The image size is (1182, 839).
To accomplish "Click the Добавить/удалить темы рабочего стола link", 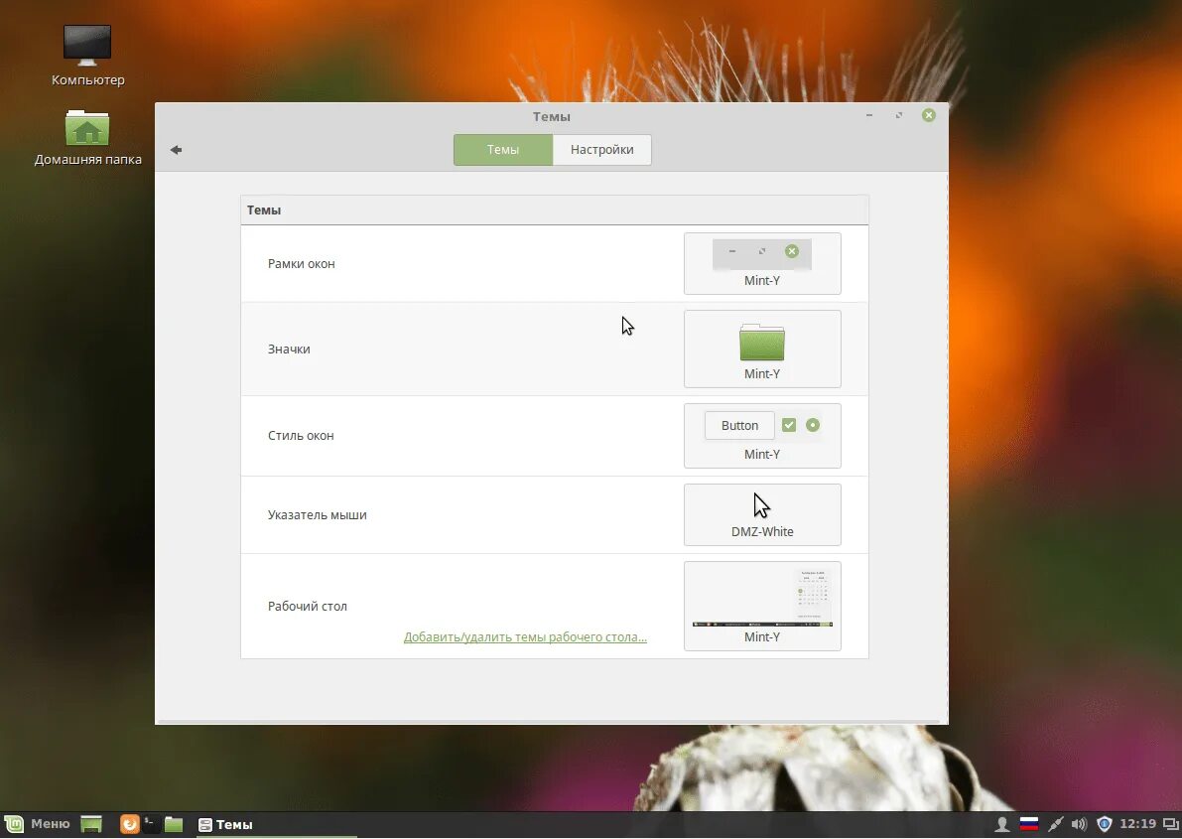I will pyautogui.click(x=525, y=636).
